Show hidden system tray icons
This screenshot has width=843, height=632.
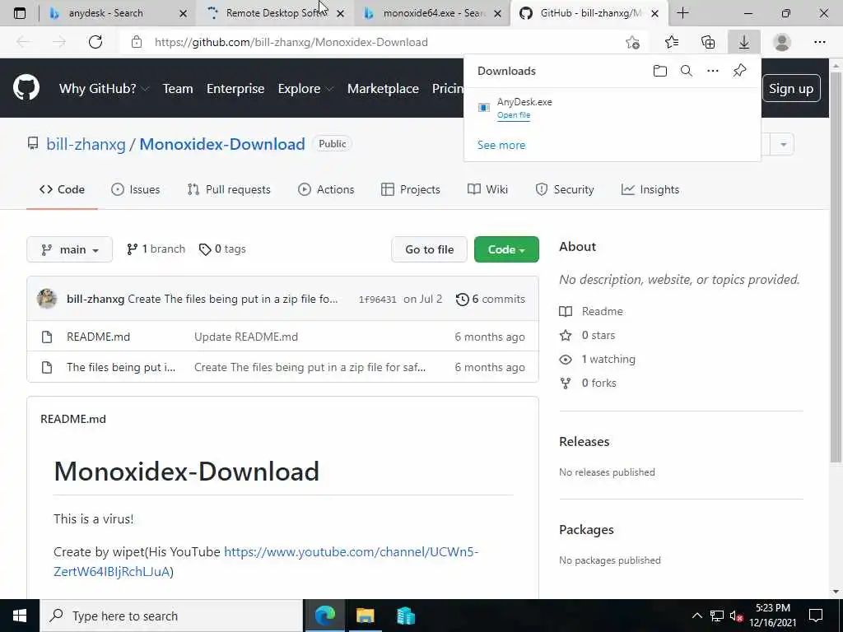(696, 616)
